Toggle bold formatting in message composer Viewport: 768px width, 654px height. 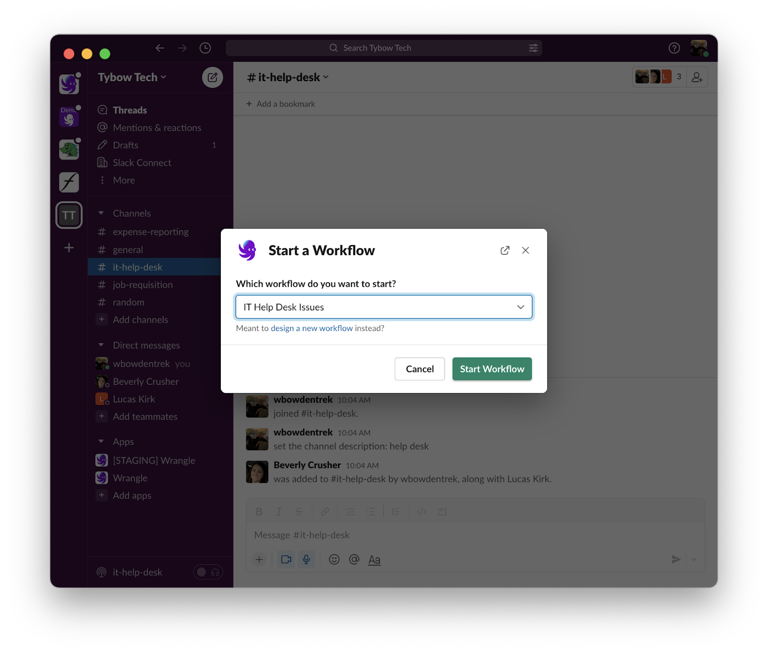pyautogui.click(x=259, y=512)
